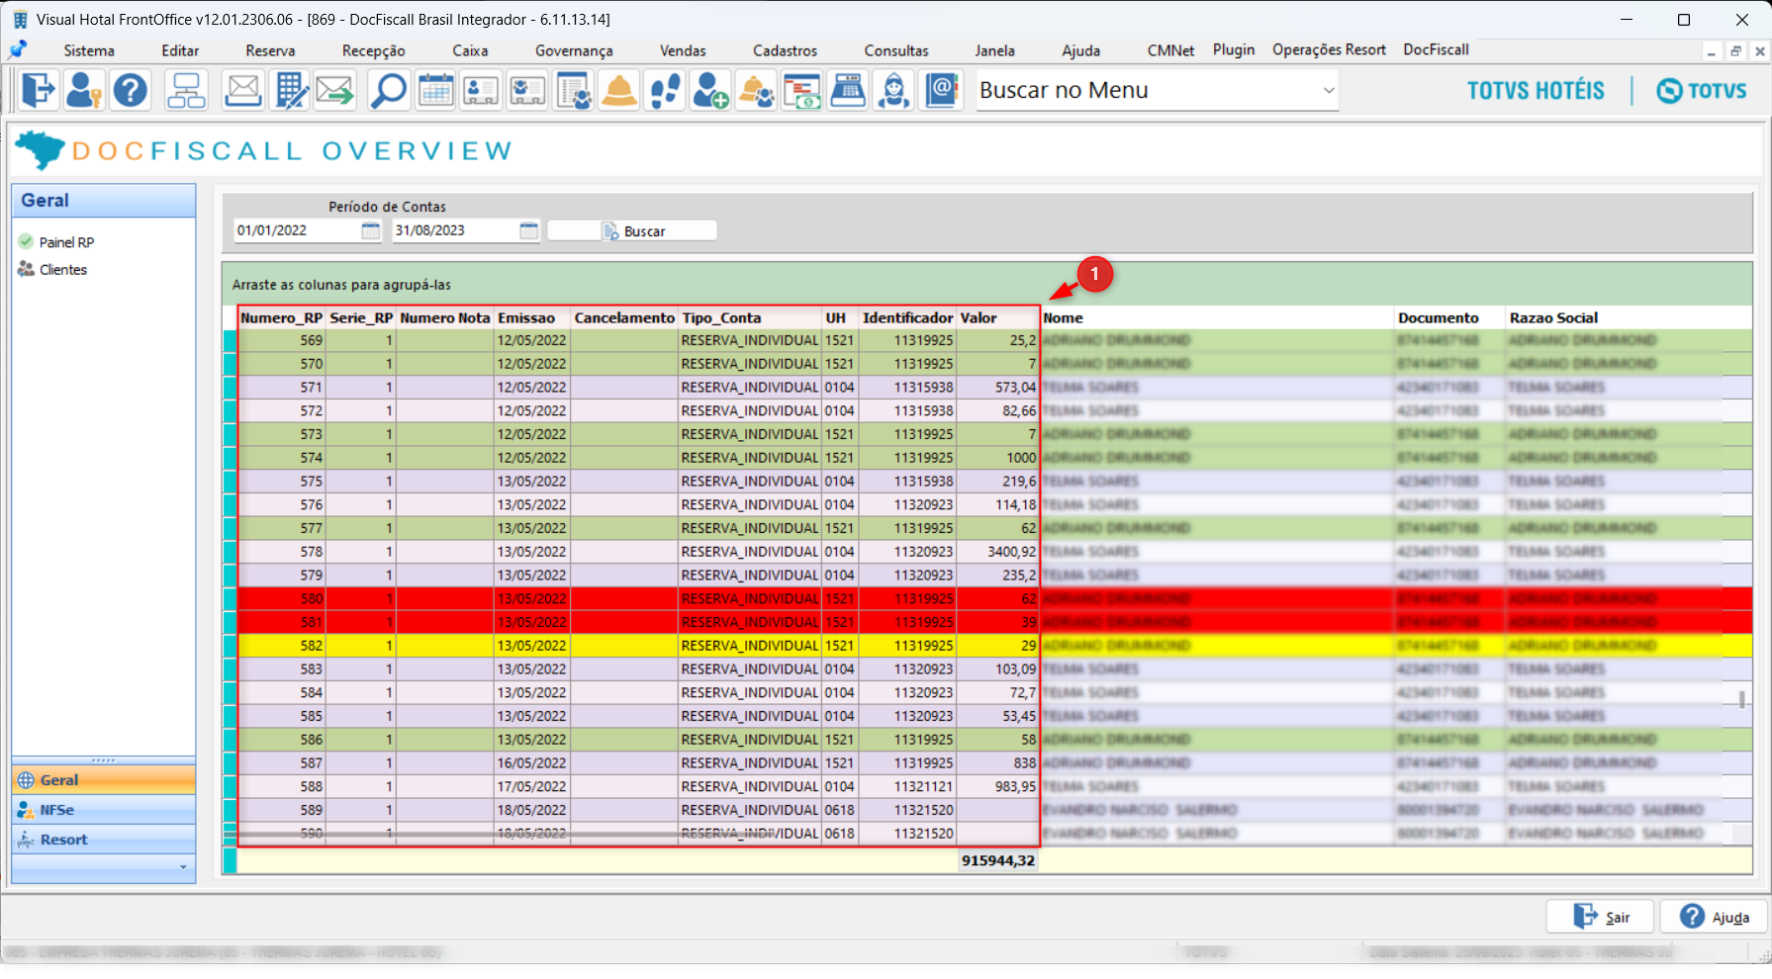Click the Valor cell 3400,92
The height and width of the screenshot is (979, 1772).
click(x=997, y=552)
